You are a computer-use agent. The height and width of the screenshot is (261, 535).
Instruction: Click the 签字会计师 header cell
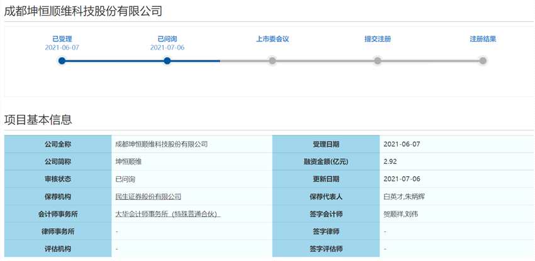point(326,215)
